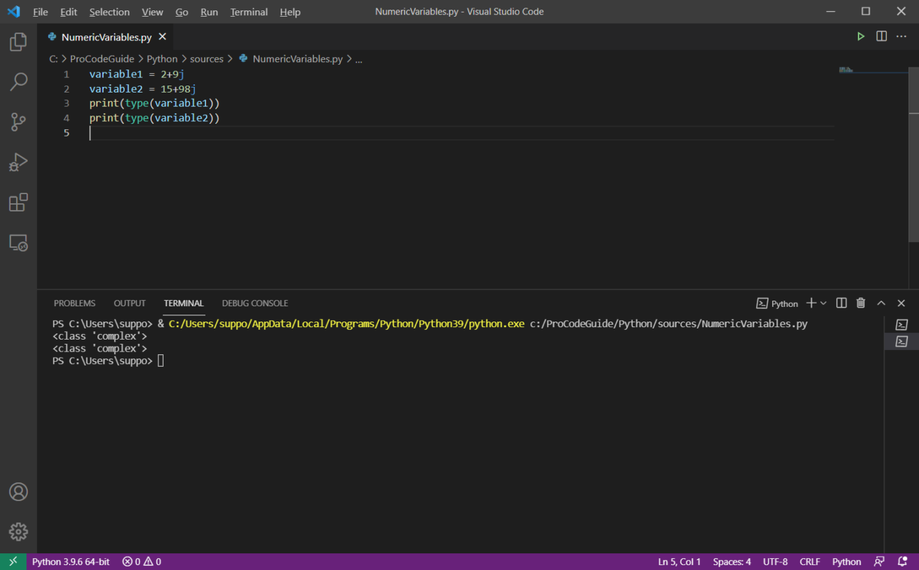Image resolution: width=919 pixels, height=570 pixels.
Task: Open the Terminal menu in menu bar
Action: pyautogui.click(x=249, y=12)
